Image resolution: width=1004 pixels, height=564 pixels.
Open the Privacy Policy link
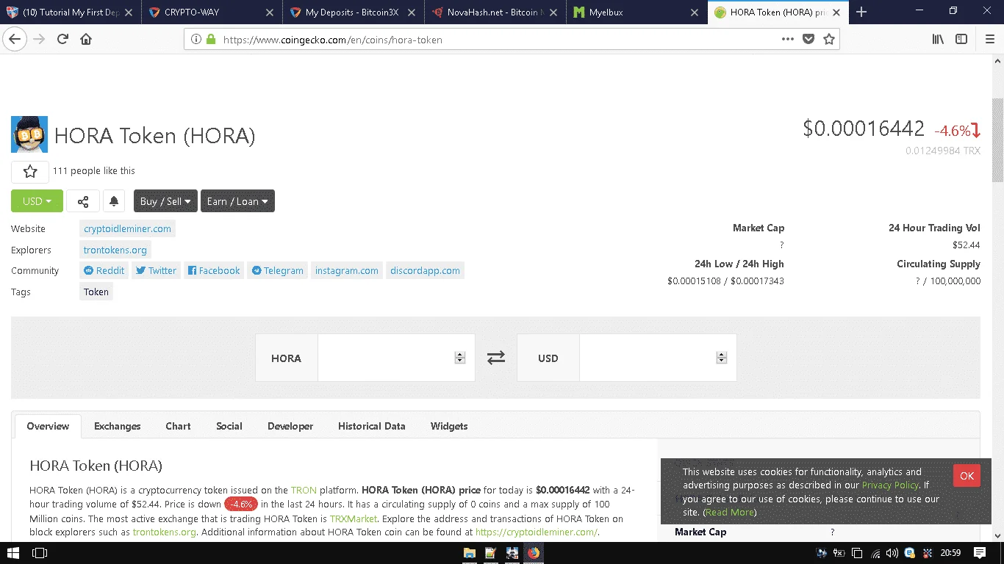click(x=890, y=485)
